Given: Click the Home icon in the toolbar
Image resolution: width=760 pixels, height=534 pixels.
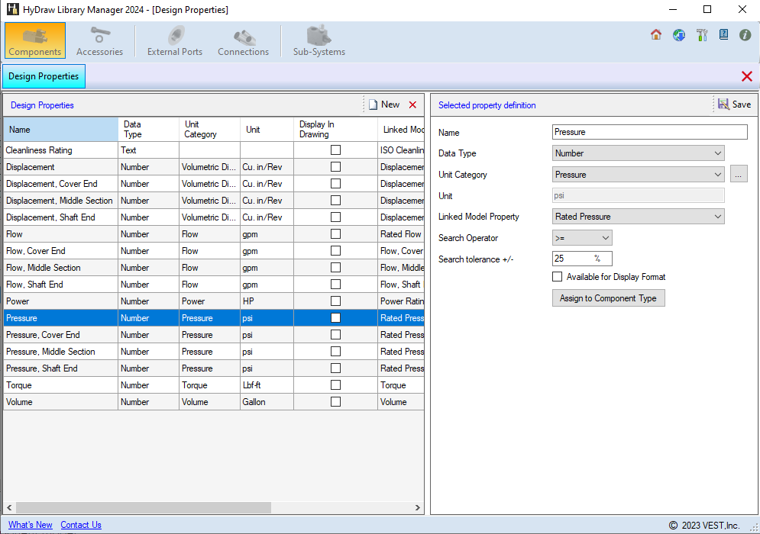Looking at the screenshot, I should pos(655,35).
